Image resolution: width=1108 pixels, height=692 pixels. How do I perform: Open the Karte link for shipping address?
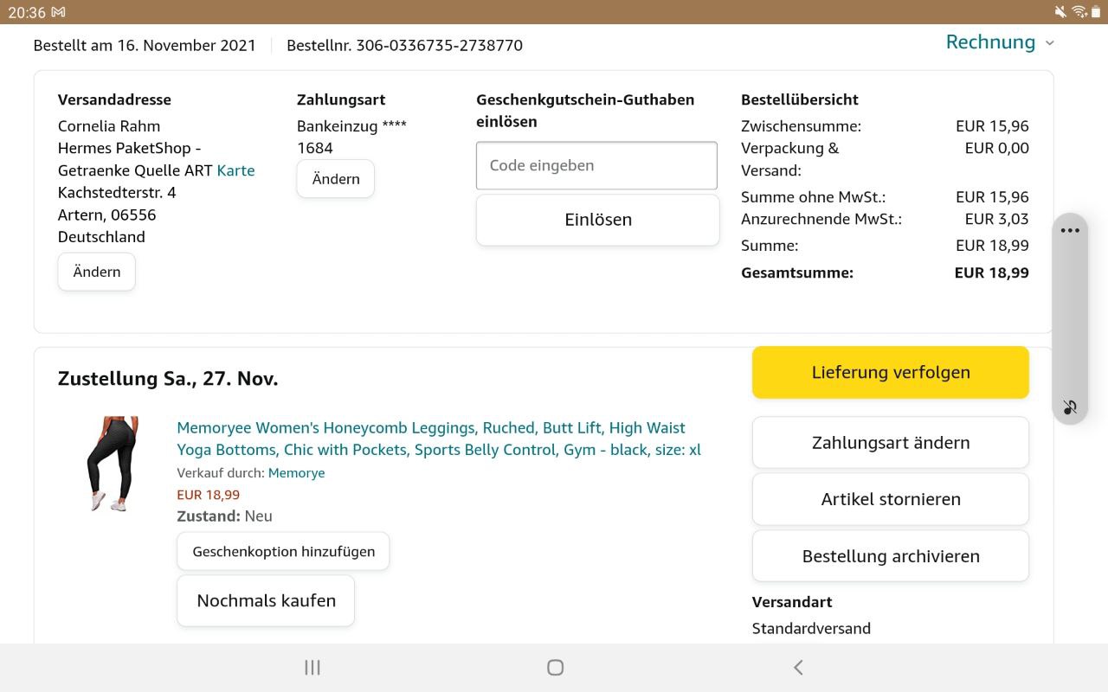[x=235, y=170]
